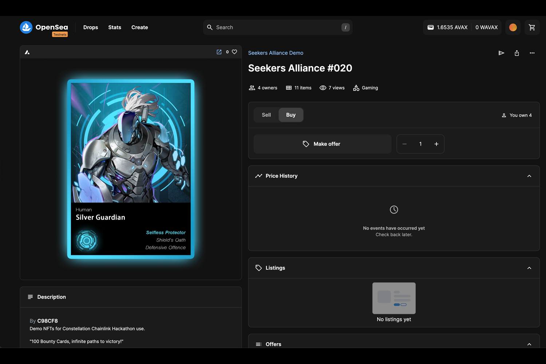Click the wallet icon beside 1.6535 AVAX
Screen dimensions: 546x364
tap(431, 27)
